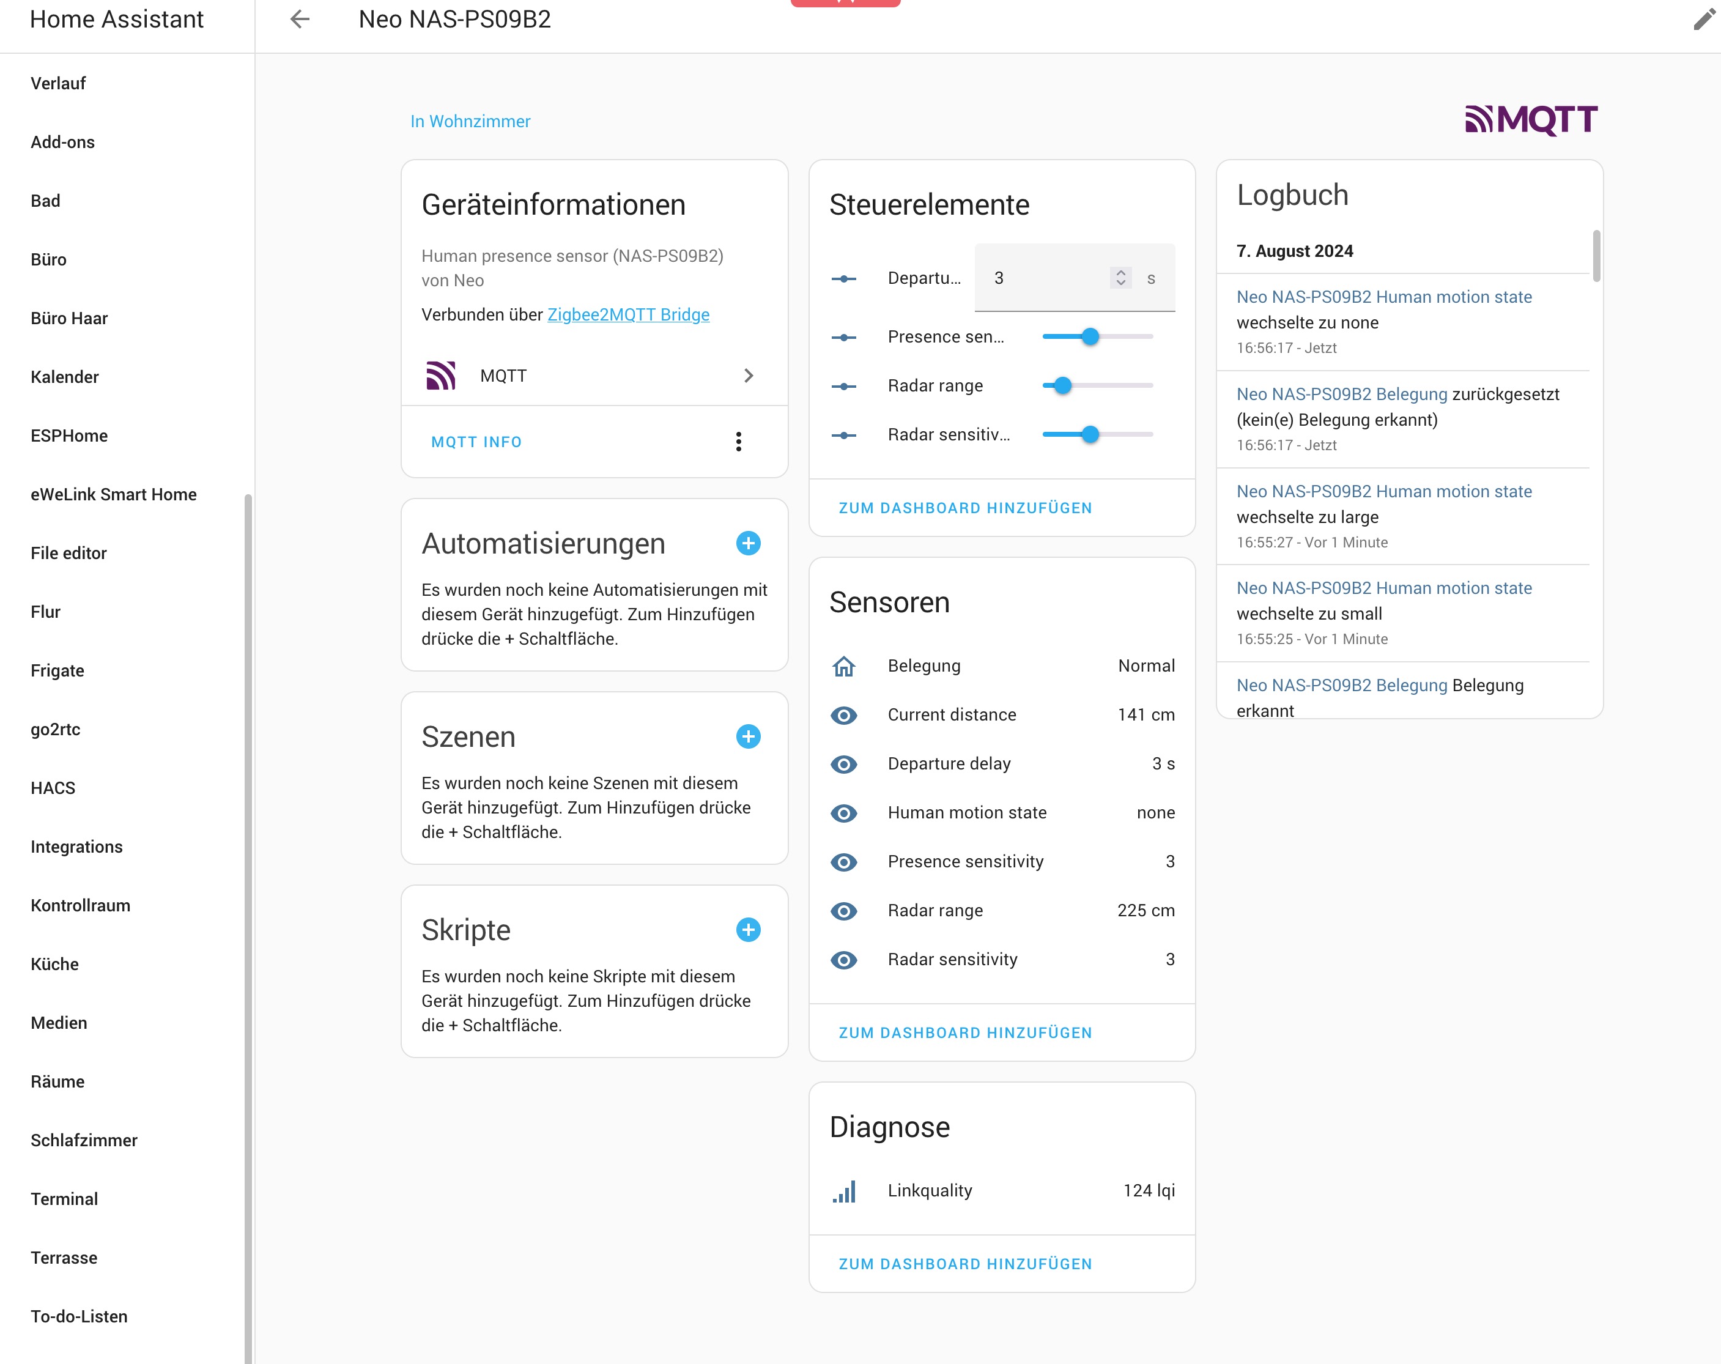1721x1364 pixels.
Task: Open Frigate in the sidebar
Action: (x=57, y=670)
